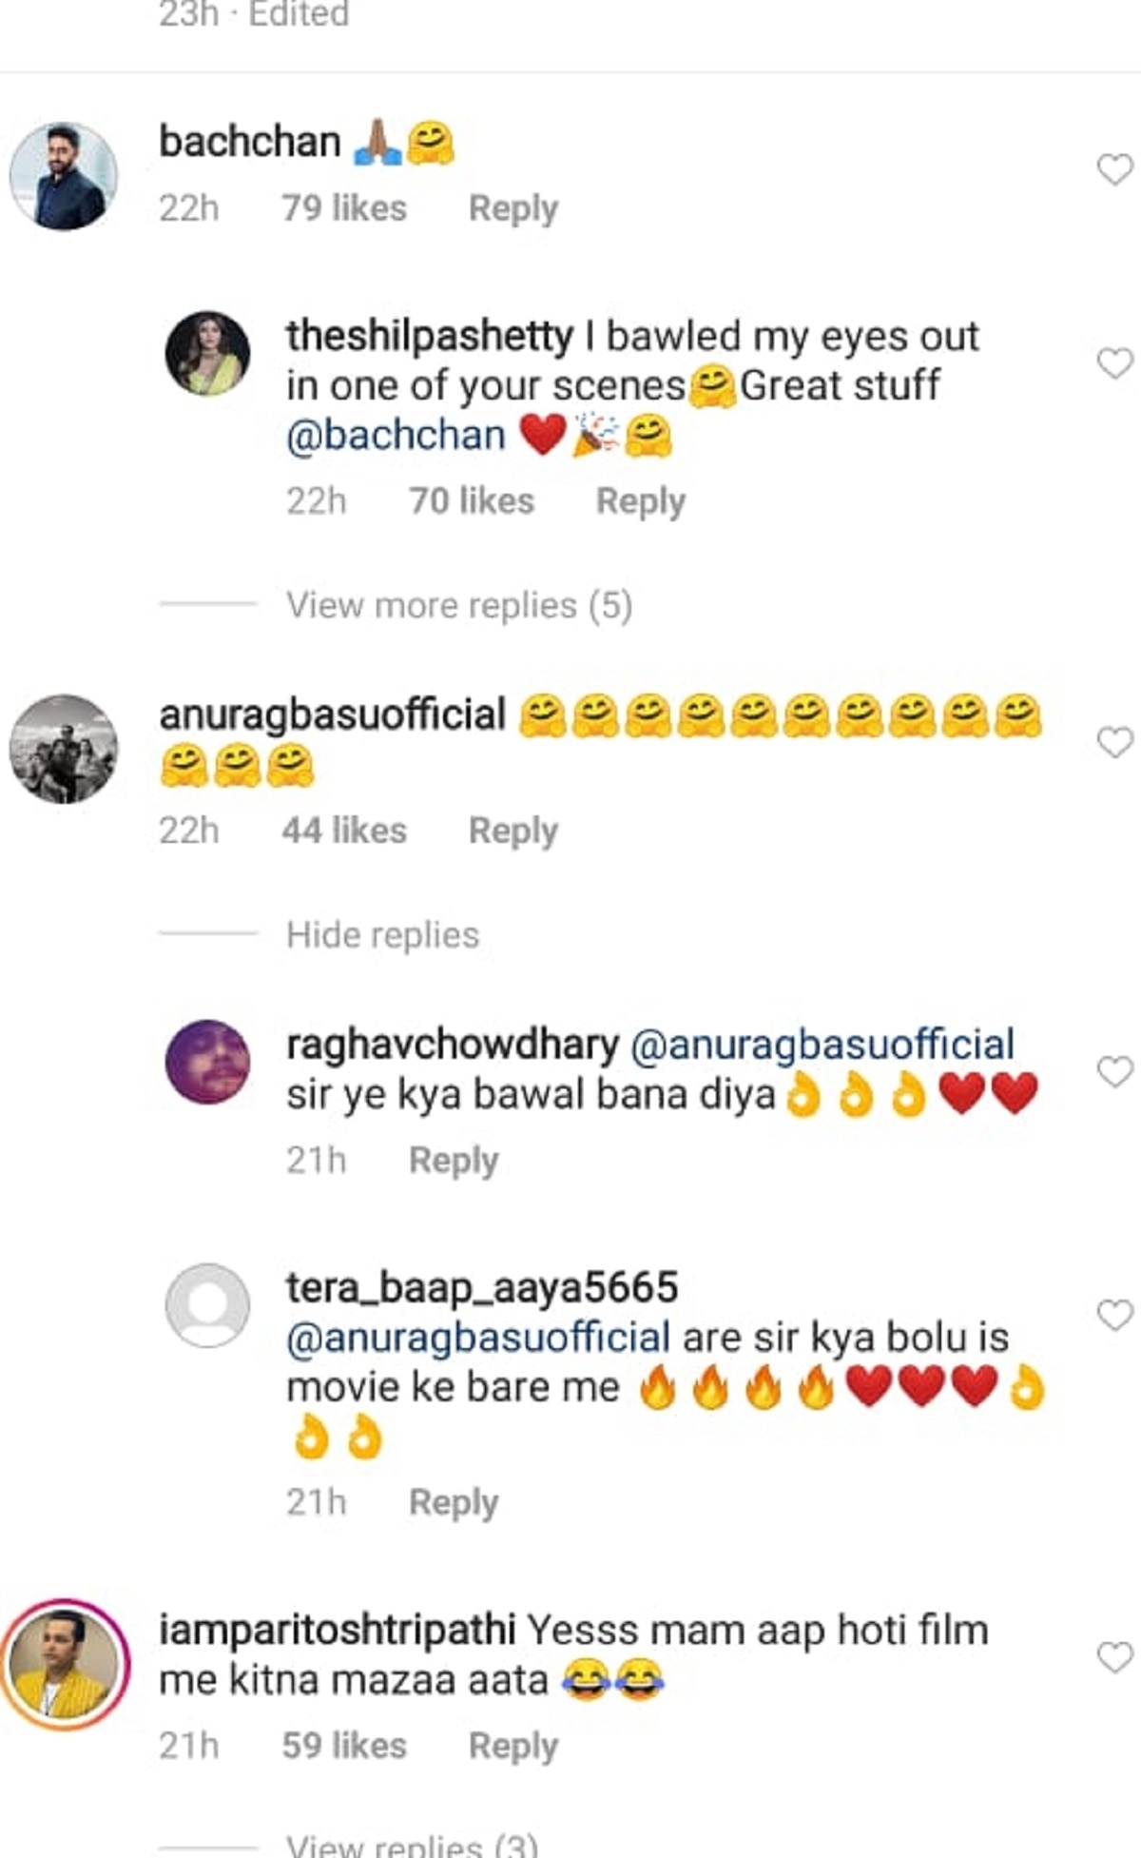This screenshot has width=1141, height=1858.
Task: Reply to theshilpashetty's comment
Action: click(x=640, y=501)
